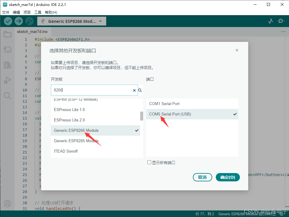Open the Search sidebar icon
Image resolution: width=289 pixels, height=217 pixels.
[x=7, y=96]
